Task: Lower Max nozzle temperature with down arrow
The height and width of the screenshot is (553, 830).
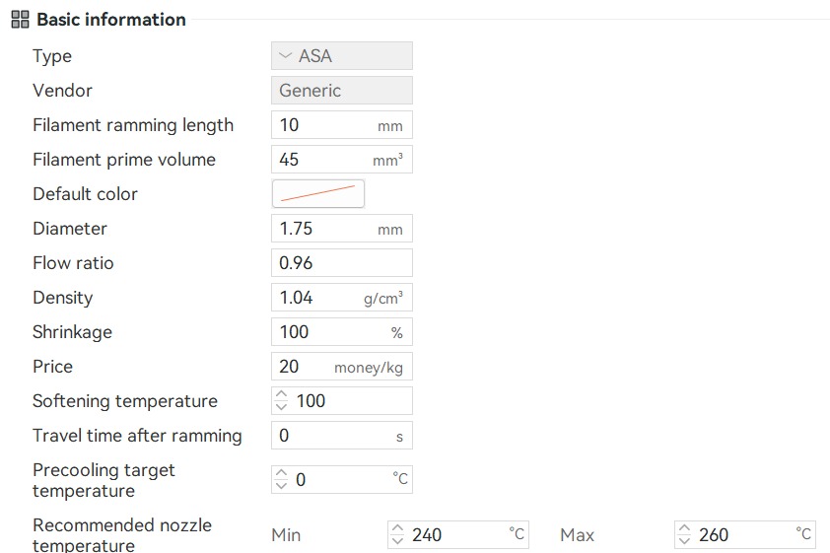Action: click(684, 541)
